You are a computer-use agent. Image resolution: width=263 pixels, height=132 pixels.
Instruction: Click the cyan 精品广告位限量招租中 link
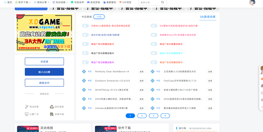pos(171,53)
